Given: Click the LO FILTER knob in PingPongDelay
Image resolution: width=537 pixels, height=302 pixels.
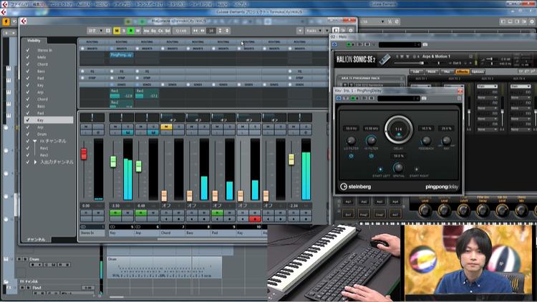Looking at the screenshot, I should click(x=351, y=140).
